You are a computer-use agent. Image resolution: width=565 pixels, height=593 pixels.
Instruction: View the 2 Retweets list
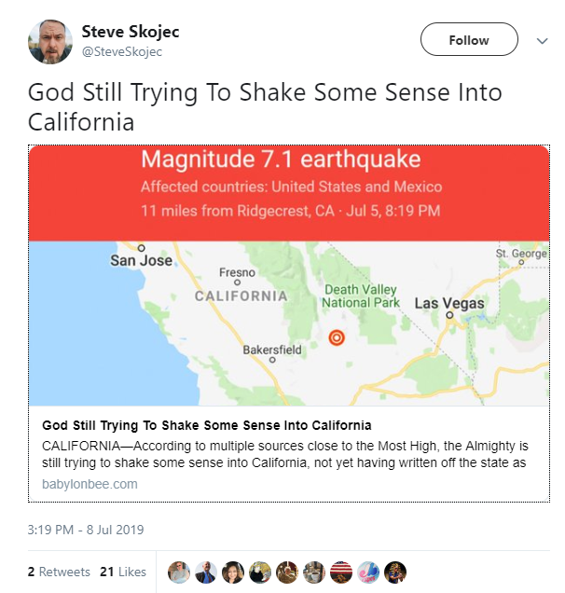coord(59,572)
